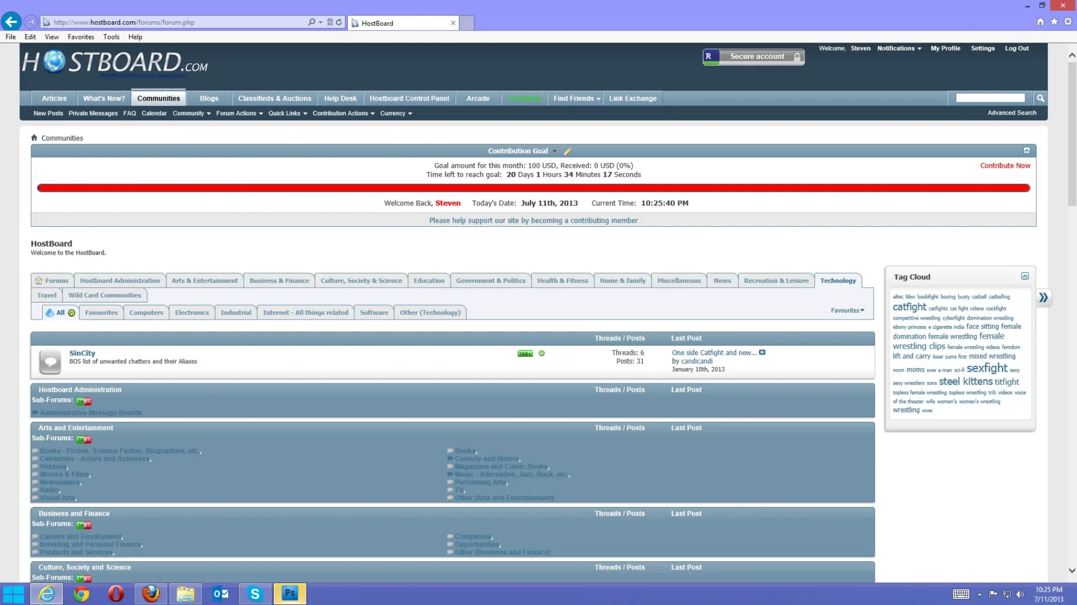The image size is (1077, 605).
Task: Select the Education category tab
Action: click(429, 281)
